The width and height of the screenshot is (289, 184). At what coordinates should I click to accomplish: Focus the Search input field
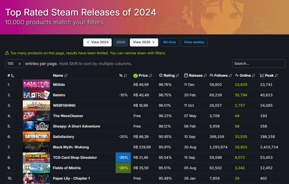259,63
